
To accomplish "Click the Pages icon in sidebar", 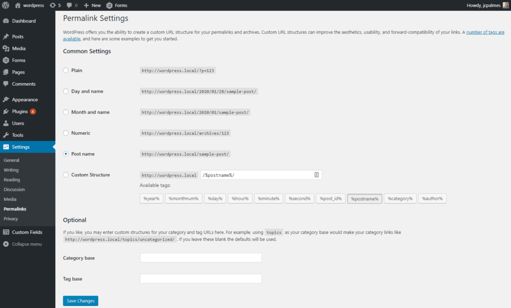I will click(x=6, y=72).
